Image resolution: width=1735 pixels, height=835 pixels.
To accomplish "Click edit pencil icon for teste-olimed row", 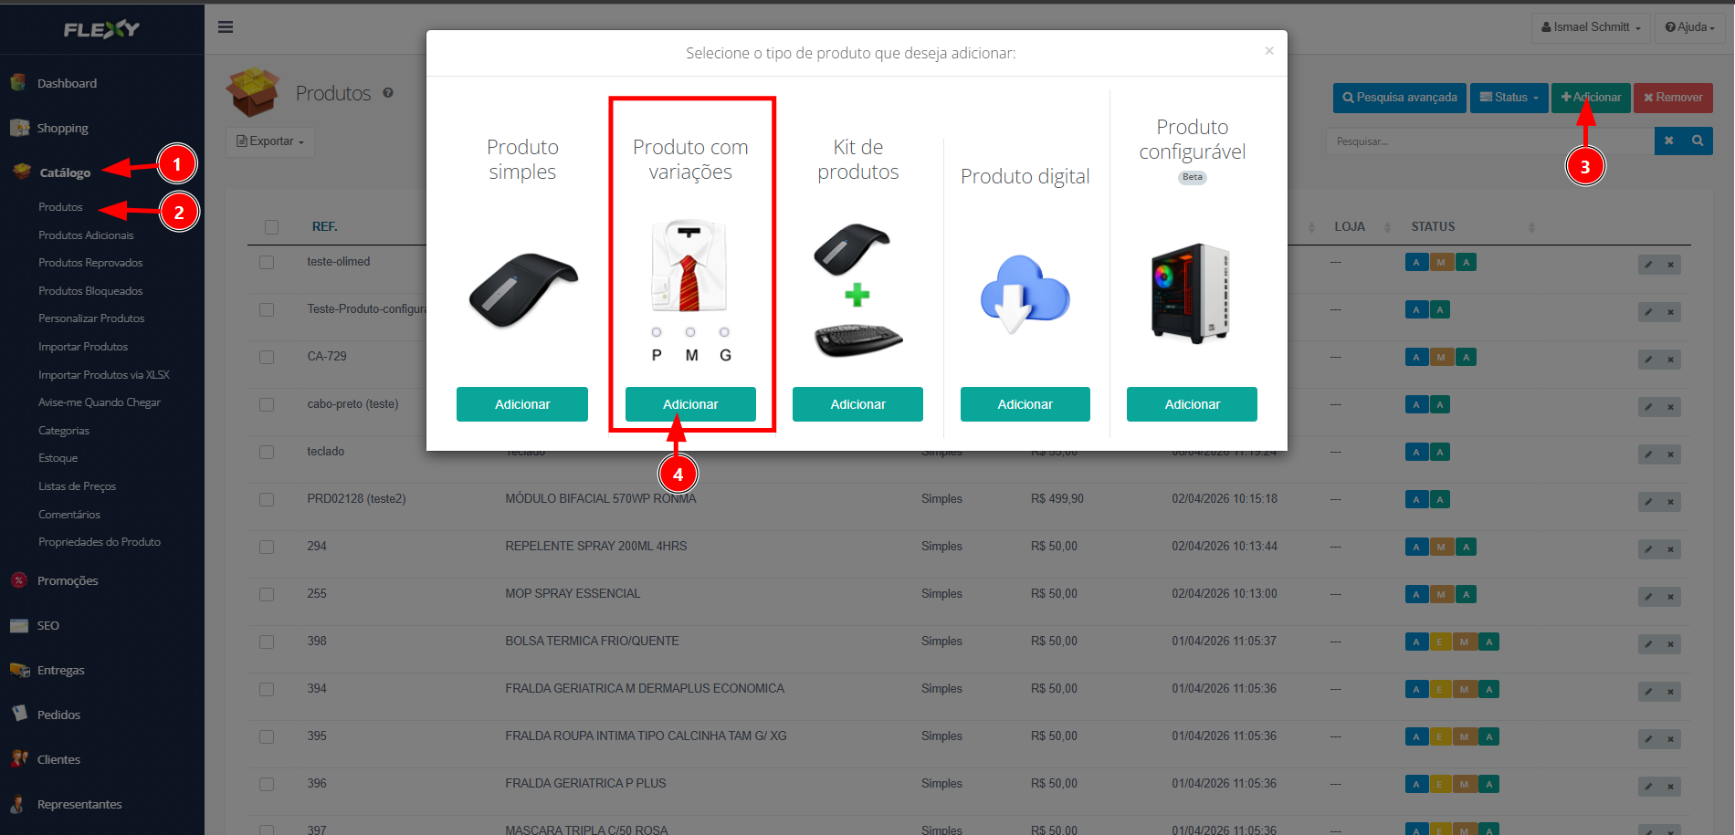I will (1648, 265).
